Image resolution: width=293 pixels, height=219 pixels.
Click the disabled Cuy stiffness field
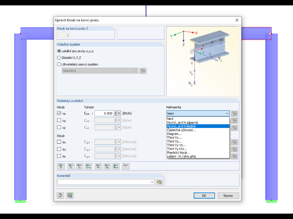click(x=104, y=120)
